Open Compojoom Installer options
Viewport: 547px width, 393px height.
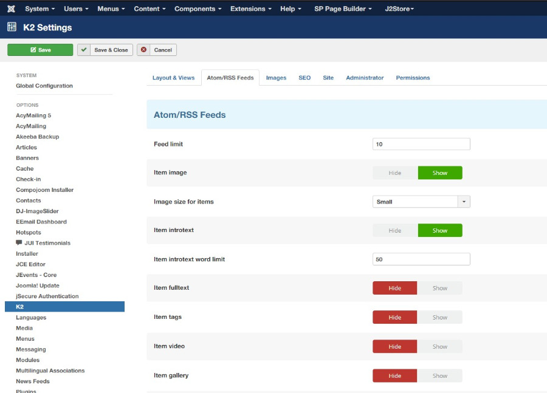44,190
